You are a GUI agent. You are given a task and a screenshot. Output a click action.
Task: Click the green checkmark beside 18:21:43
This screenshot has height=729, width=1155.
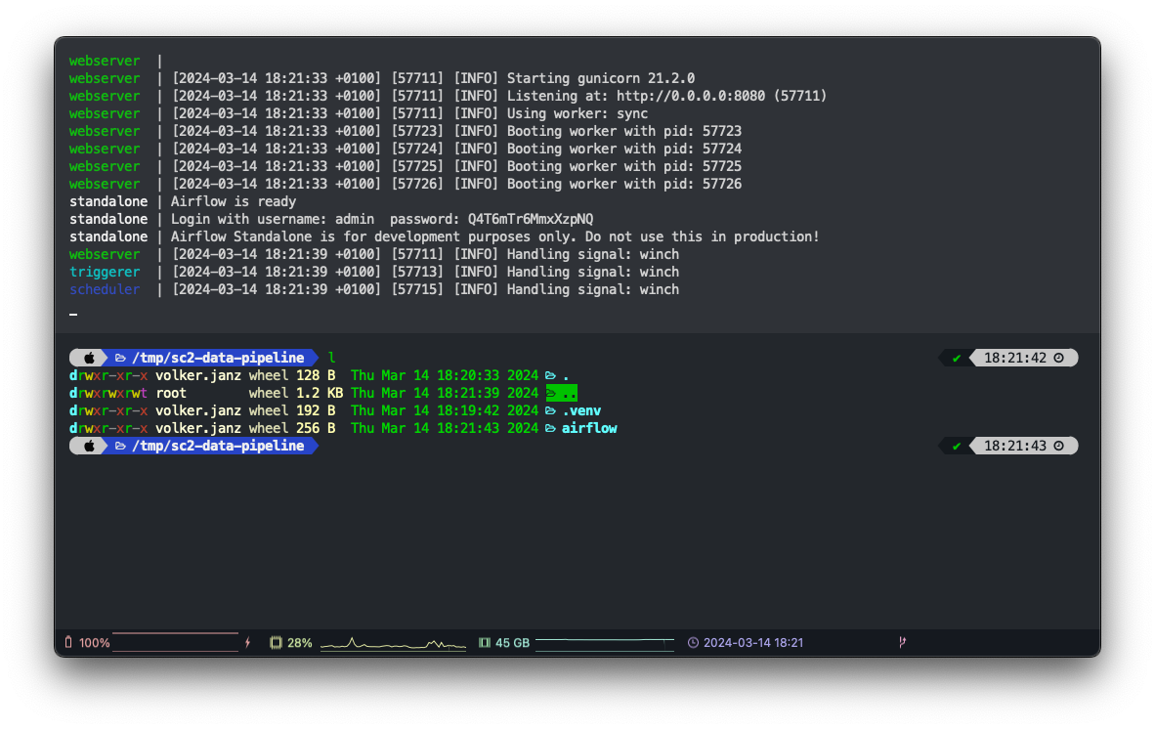point(957,446)
